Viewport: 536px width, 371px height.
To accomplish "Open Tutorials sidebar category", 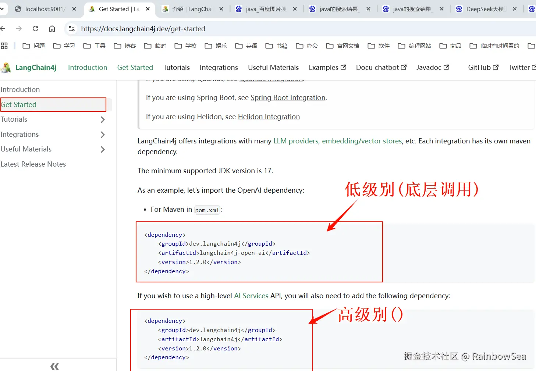I will pyautogui.click(x=14, y=119).
